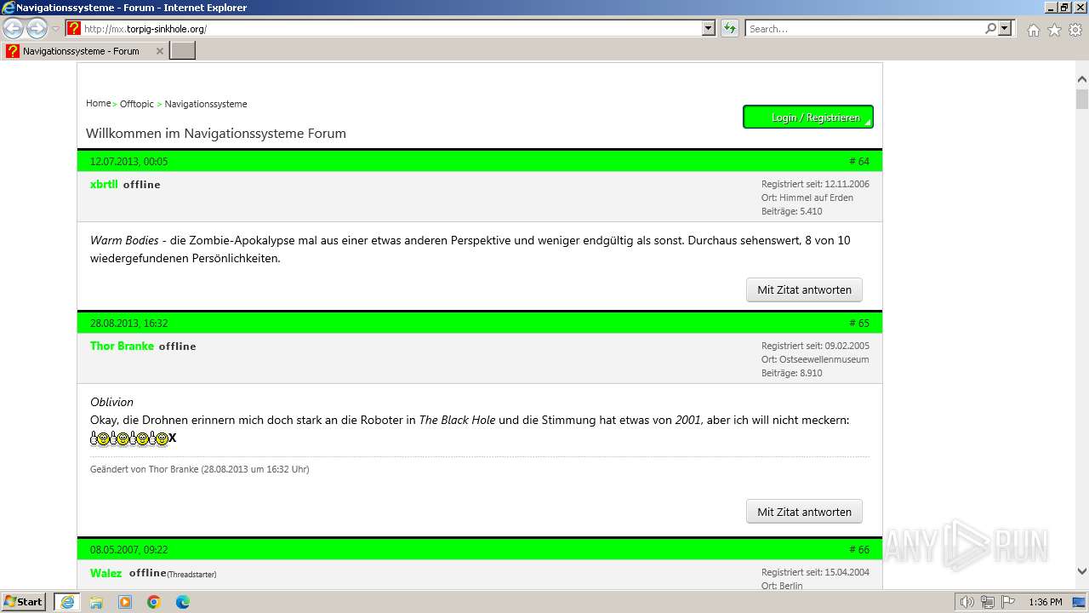Click the Willkommen im Navigationssysteme Forum heading

coord(216,134)
